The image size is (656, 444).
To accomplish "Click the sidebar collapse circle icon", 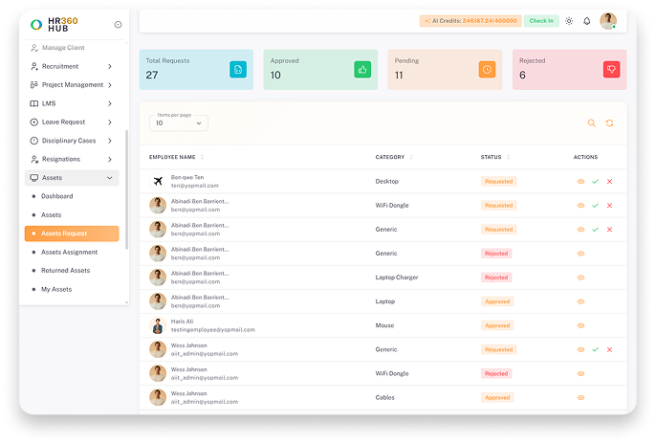I will coord(118,25).
